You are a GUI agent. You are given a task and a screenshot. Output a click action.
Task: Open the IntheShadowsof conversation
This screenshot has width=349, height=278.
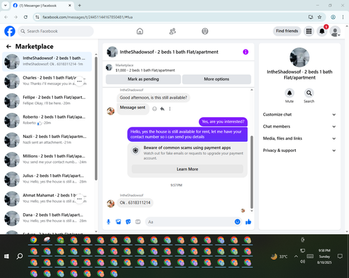click(x=47, y=61)
